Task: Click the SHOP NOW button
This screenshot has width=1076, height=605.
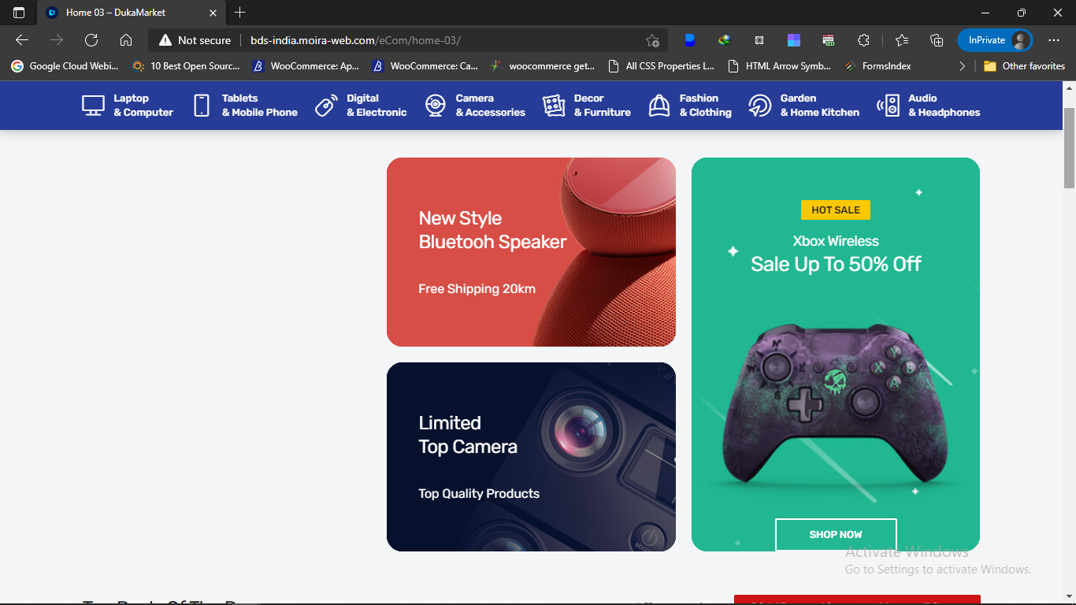Action: click(x=836, y=534)
